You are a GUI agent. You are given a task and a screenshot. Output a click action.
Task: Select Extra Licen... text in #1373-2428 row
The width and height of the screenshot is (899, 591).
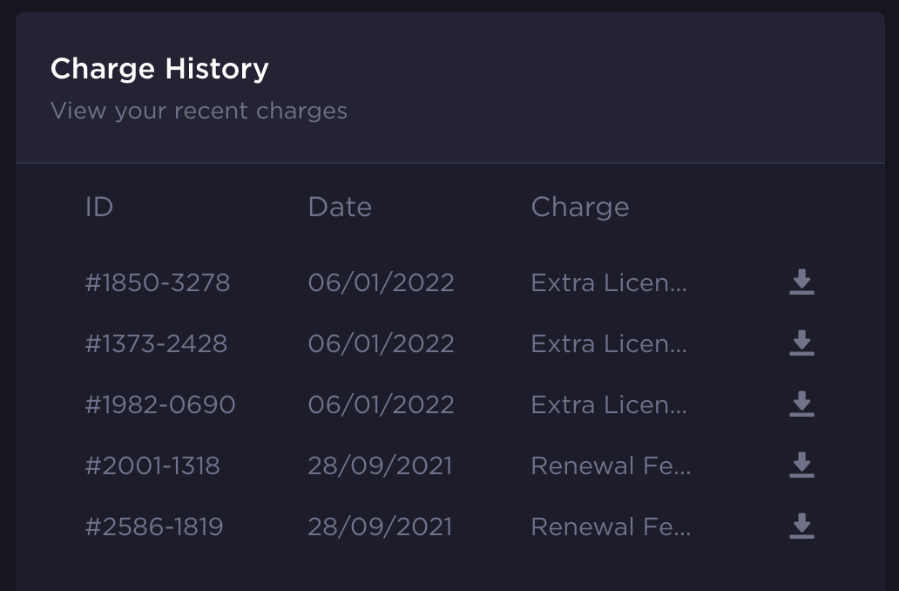click(x=609, y=343)
